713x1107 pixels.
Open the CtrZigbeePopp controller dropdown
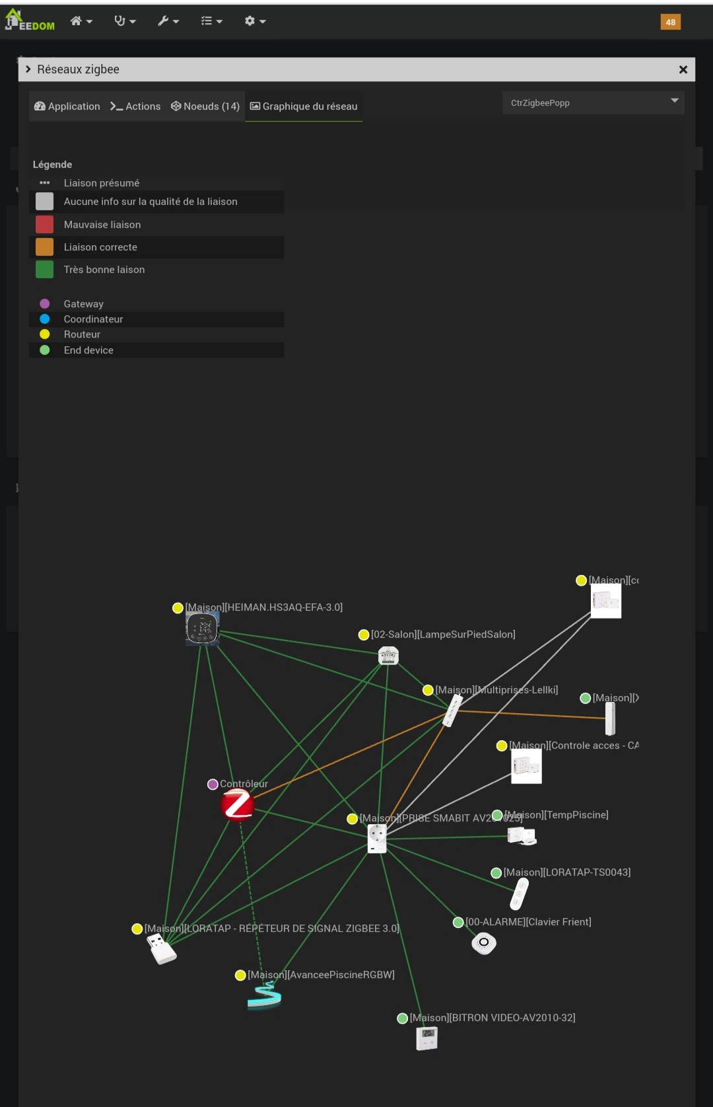pyautogui.click(x=593, y=102)
